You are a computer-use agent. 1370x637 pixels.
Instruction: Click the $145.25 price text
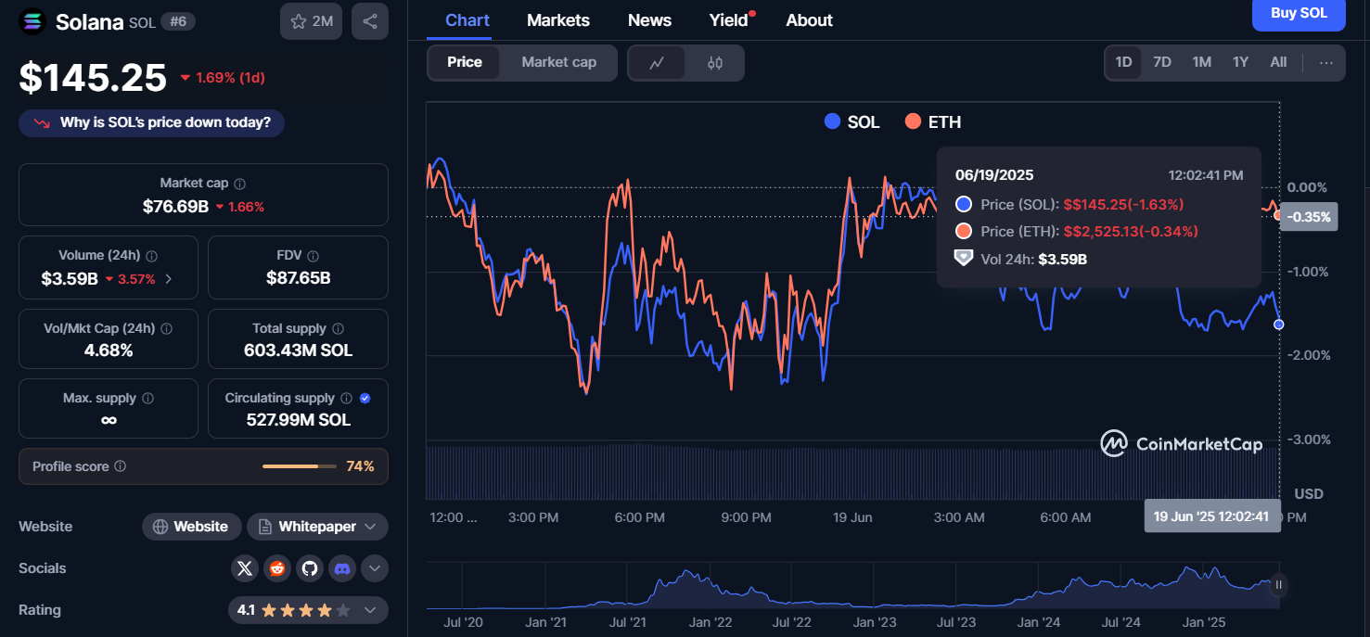tap(93, 78)
